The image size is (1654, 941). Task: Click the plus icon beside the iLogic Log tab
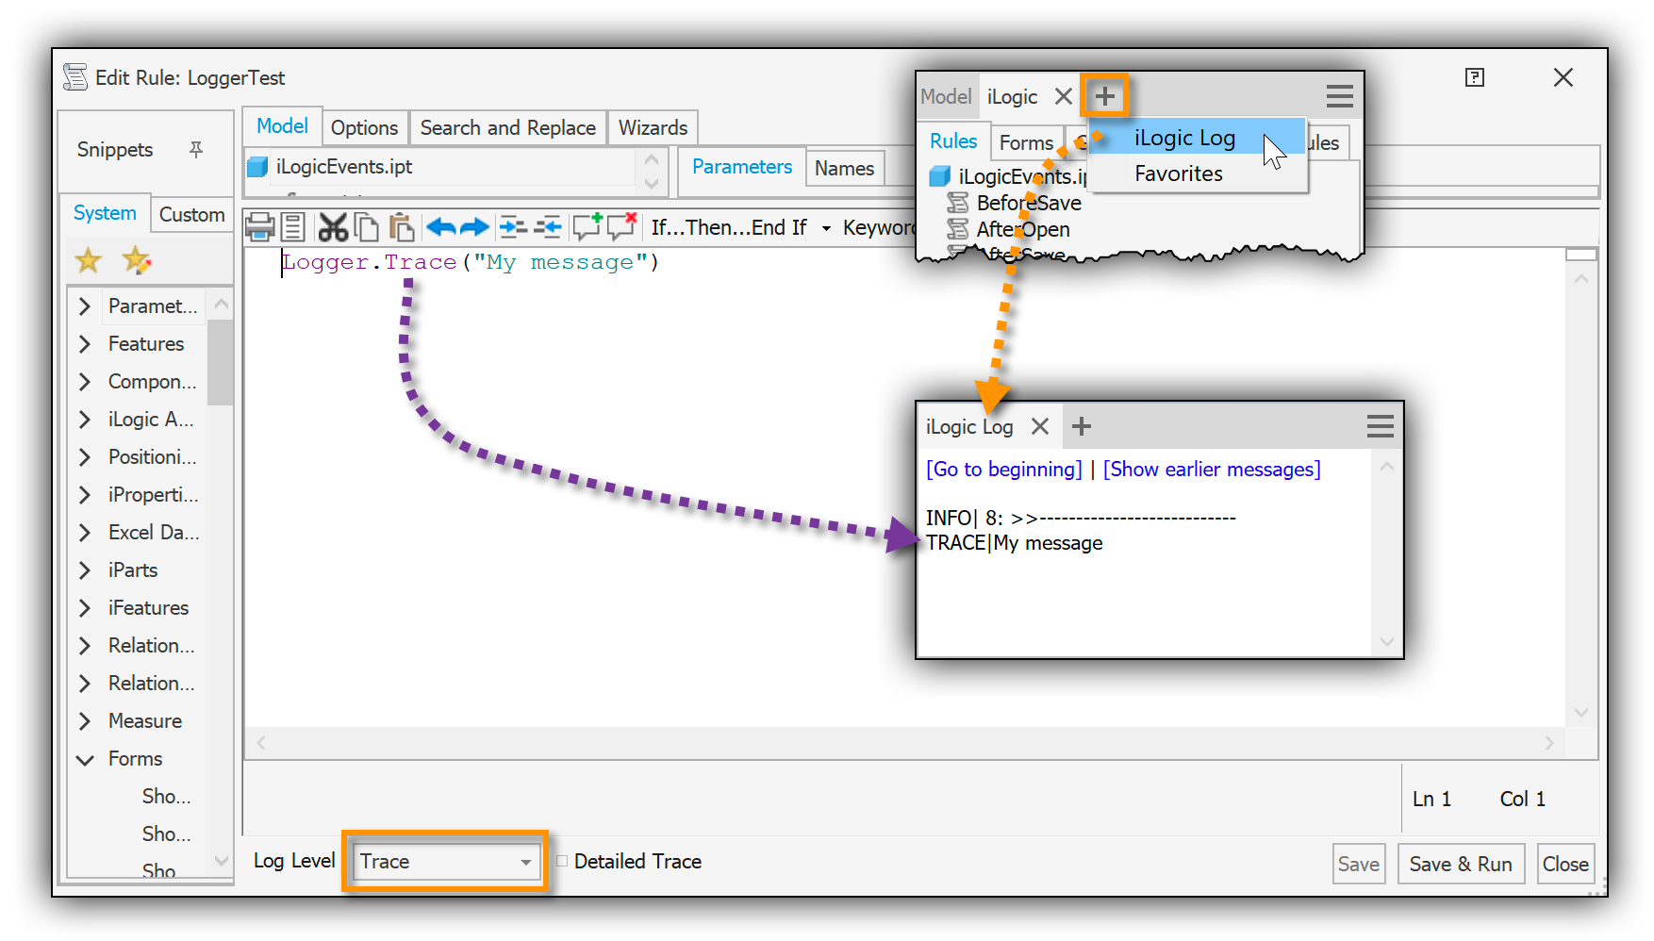(1082, 426)
